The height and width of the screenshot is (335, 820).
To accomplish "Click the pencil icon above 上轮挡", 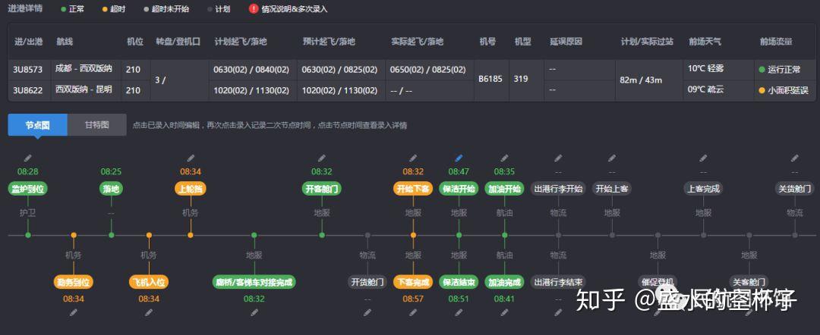I will (191, 158).
